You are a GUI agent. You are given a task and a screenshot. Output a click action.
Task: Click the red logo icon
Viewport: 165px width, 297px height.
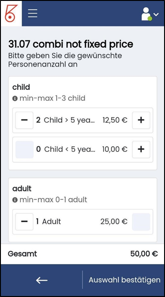(x=11, y=13)
